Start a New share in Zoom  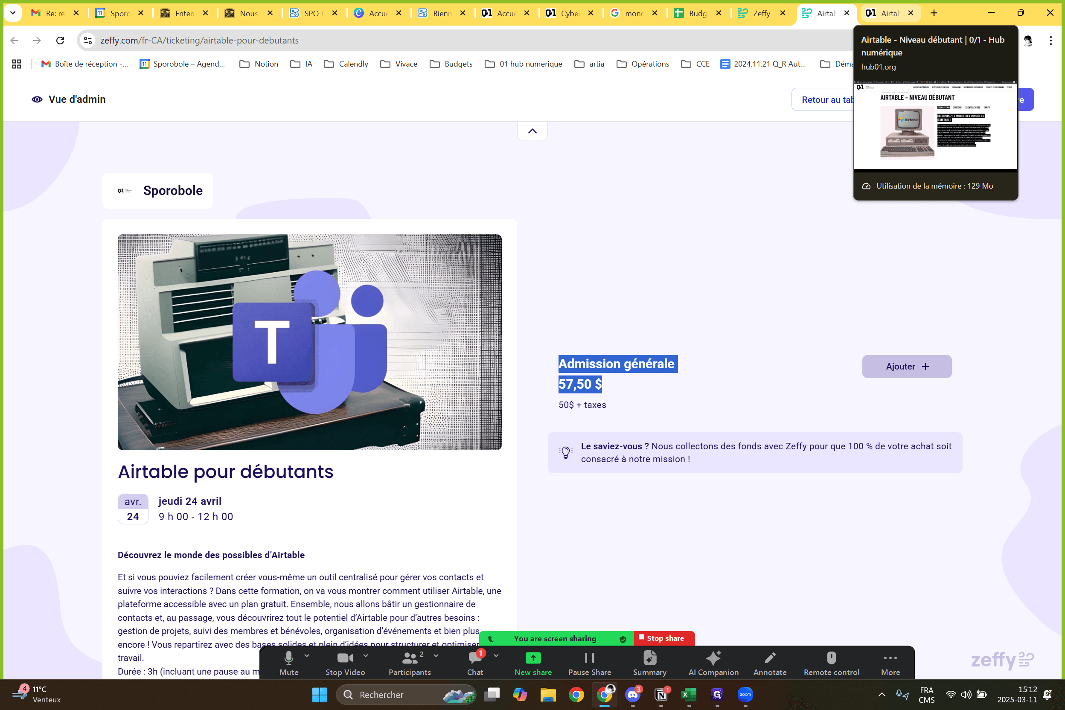[x=533, y=663]
